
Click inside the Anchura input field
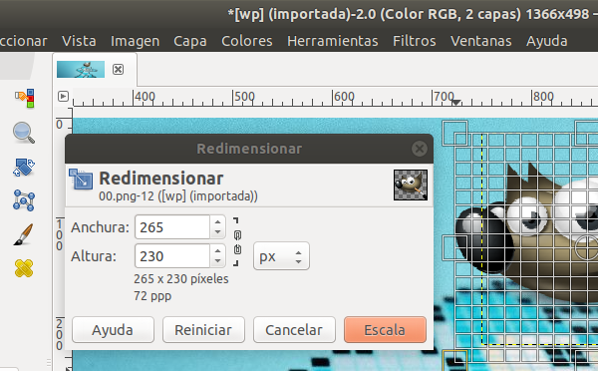pyautogui.click(x=172, y=227)
